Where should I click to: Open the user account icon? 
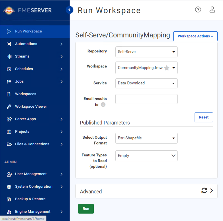pyautogui.click(x=212, y=10)
